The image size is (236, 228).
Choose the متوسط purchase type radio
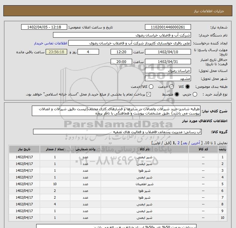(x=177, y=94)
